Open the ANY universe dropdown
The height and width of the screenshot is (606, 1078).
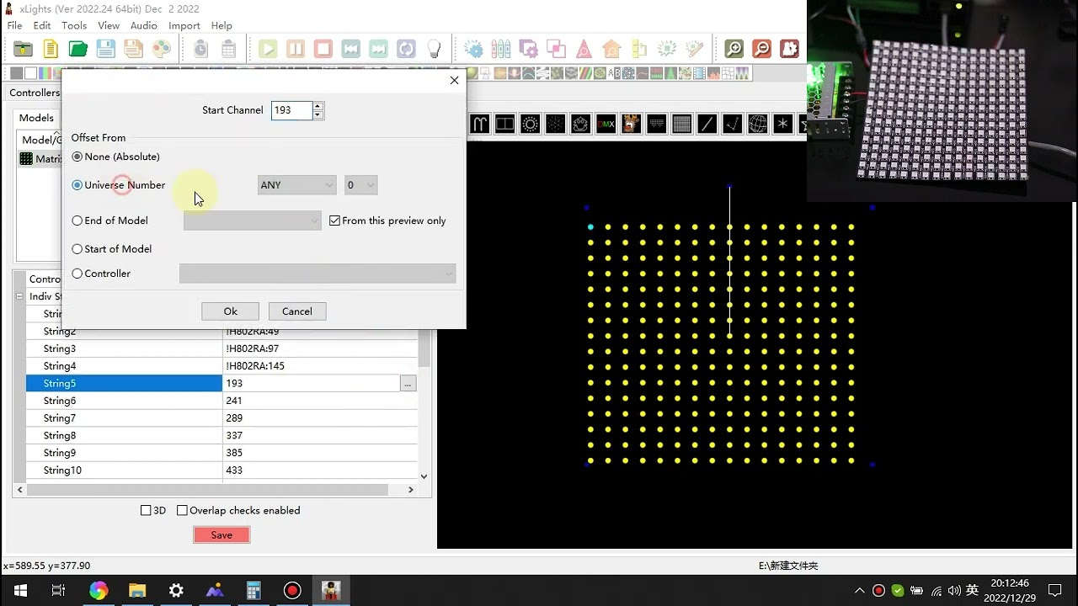point(296,185)
